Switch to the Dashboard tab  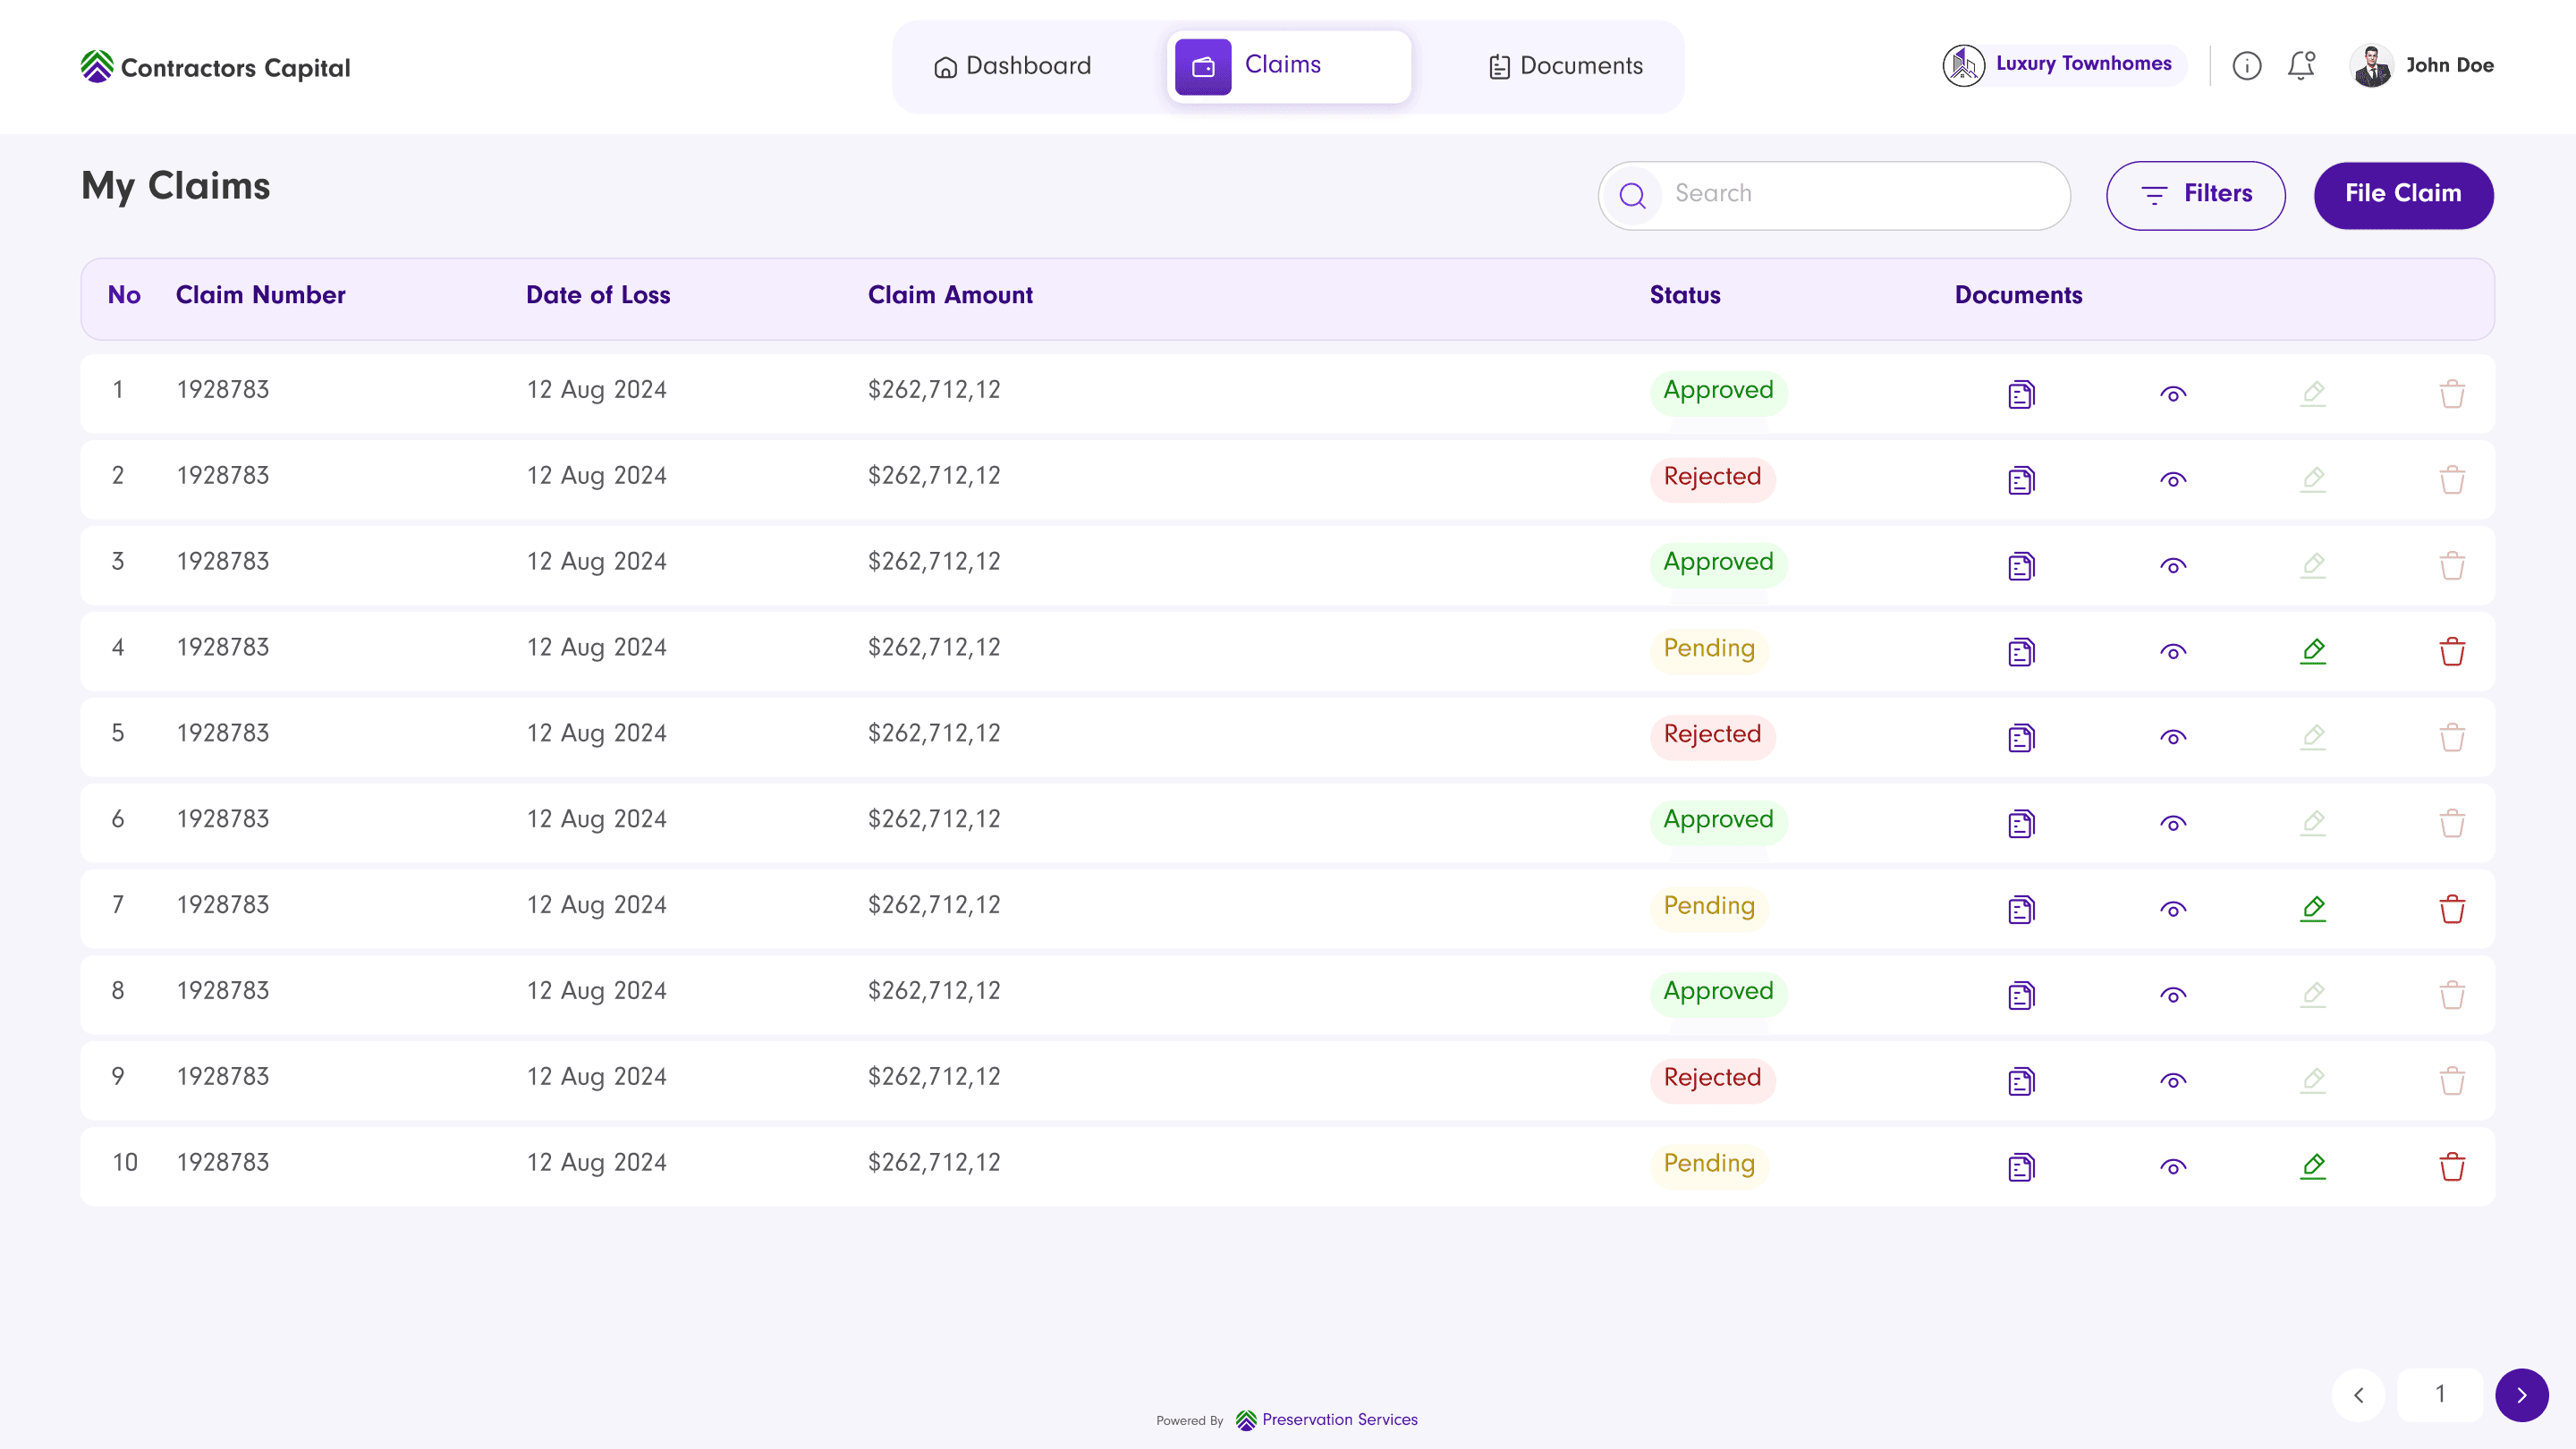(x=1012, y=66)
